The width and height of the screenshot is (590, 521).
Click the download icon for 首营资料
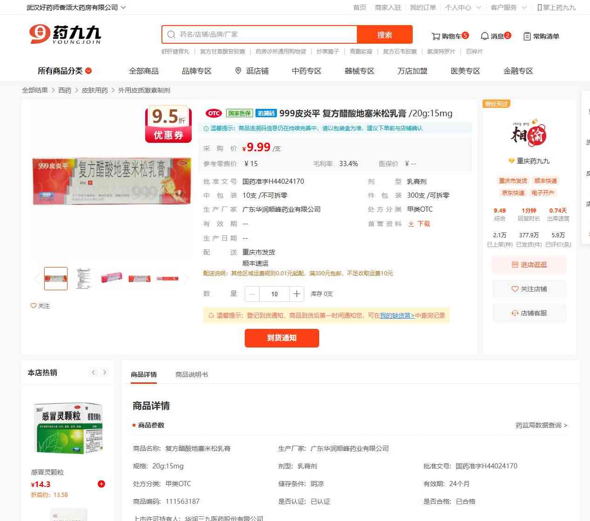click(x=411, y=224)
